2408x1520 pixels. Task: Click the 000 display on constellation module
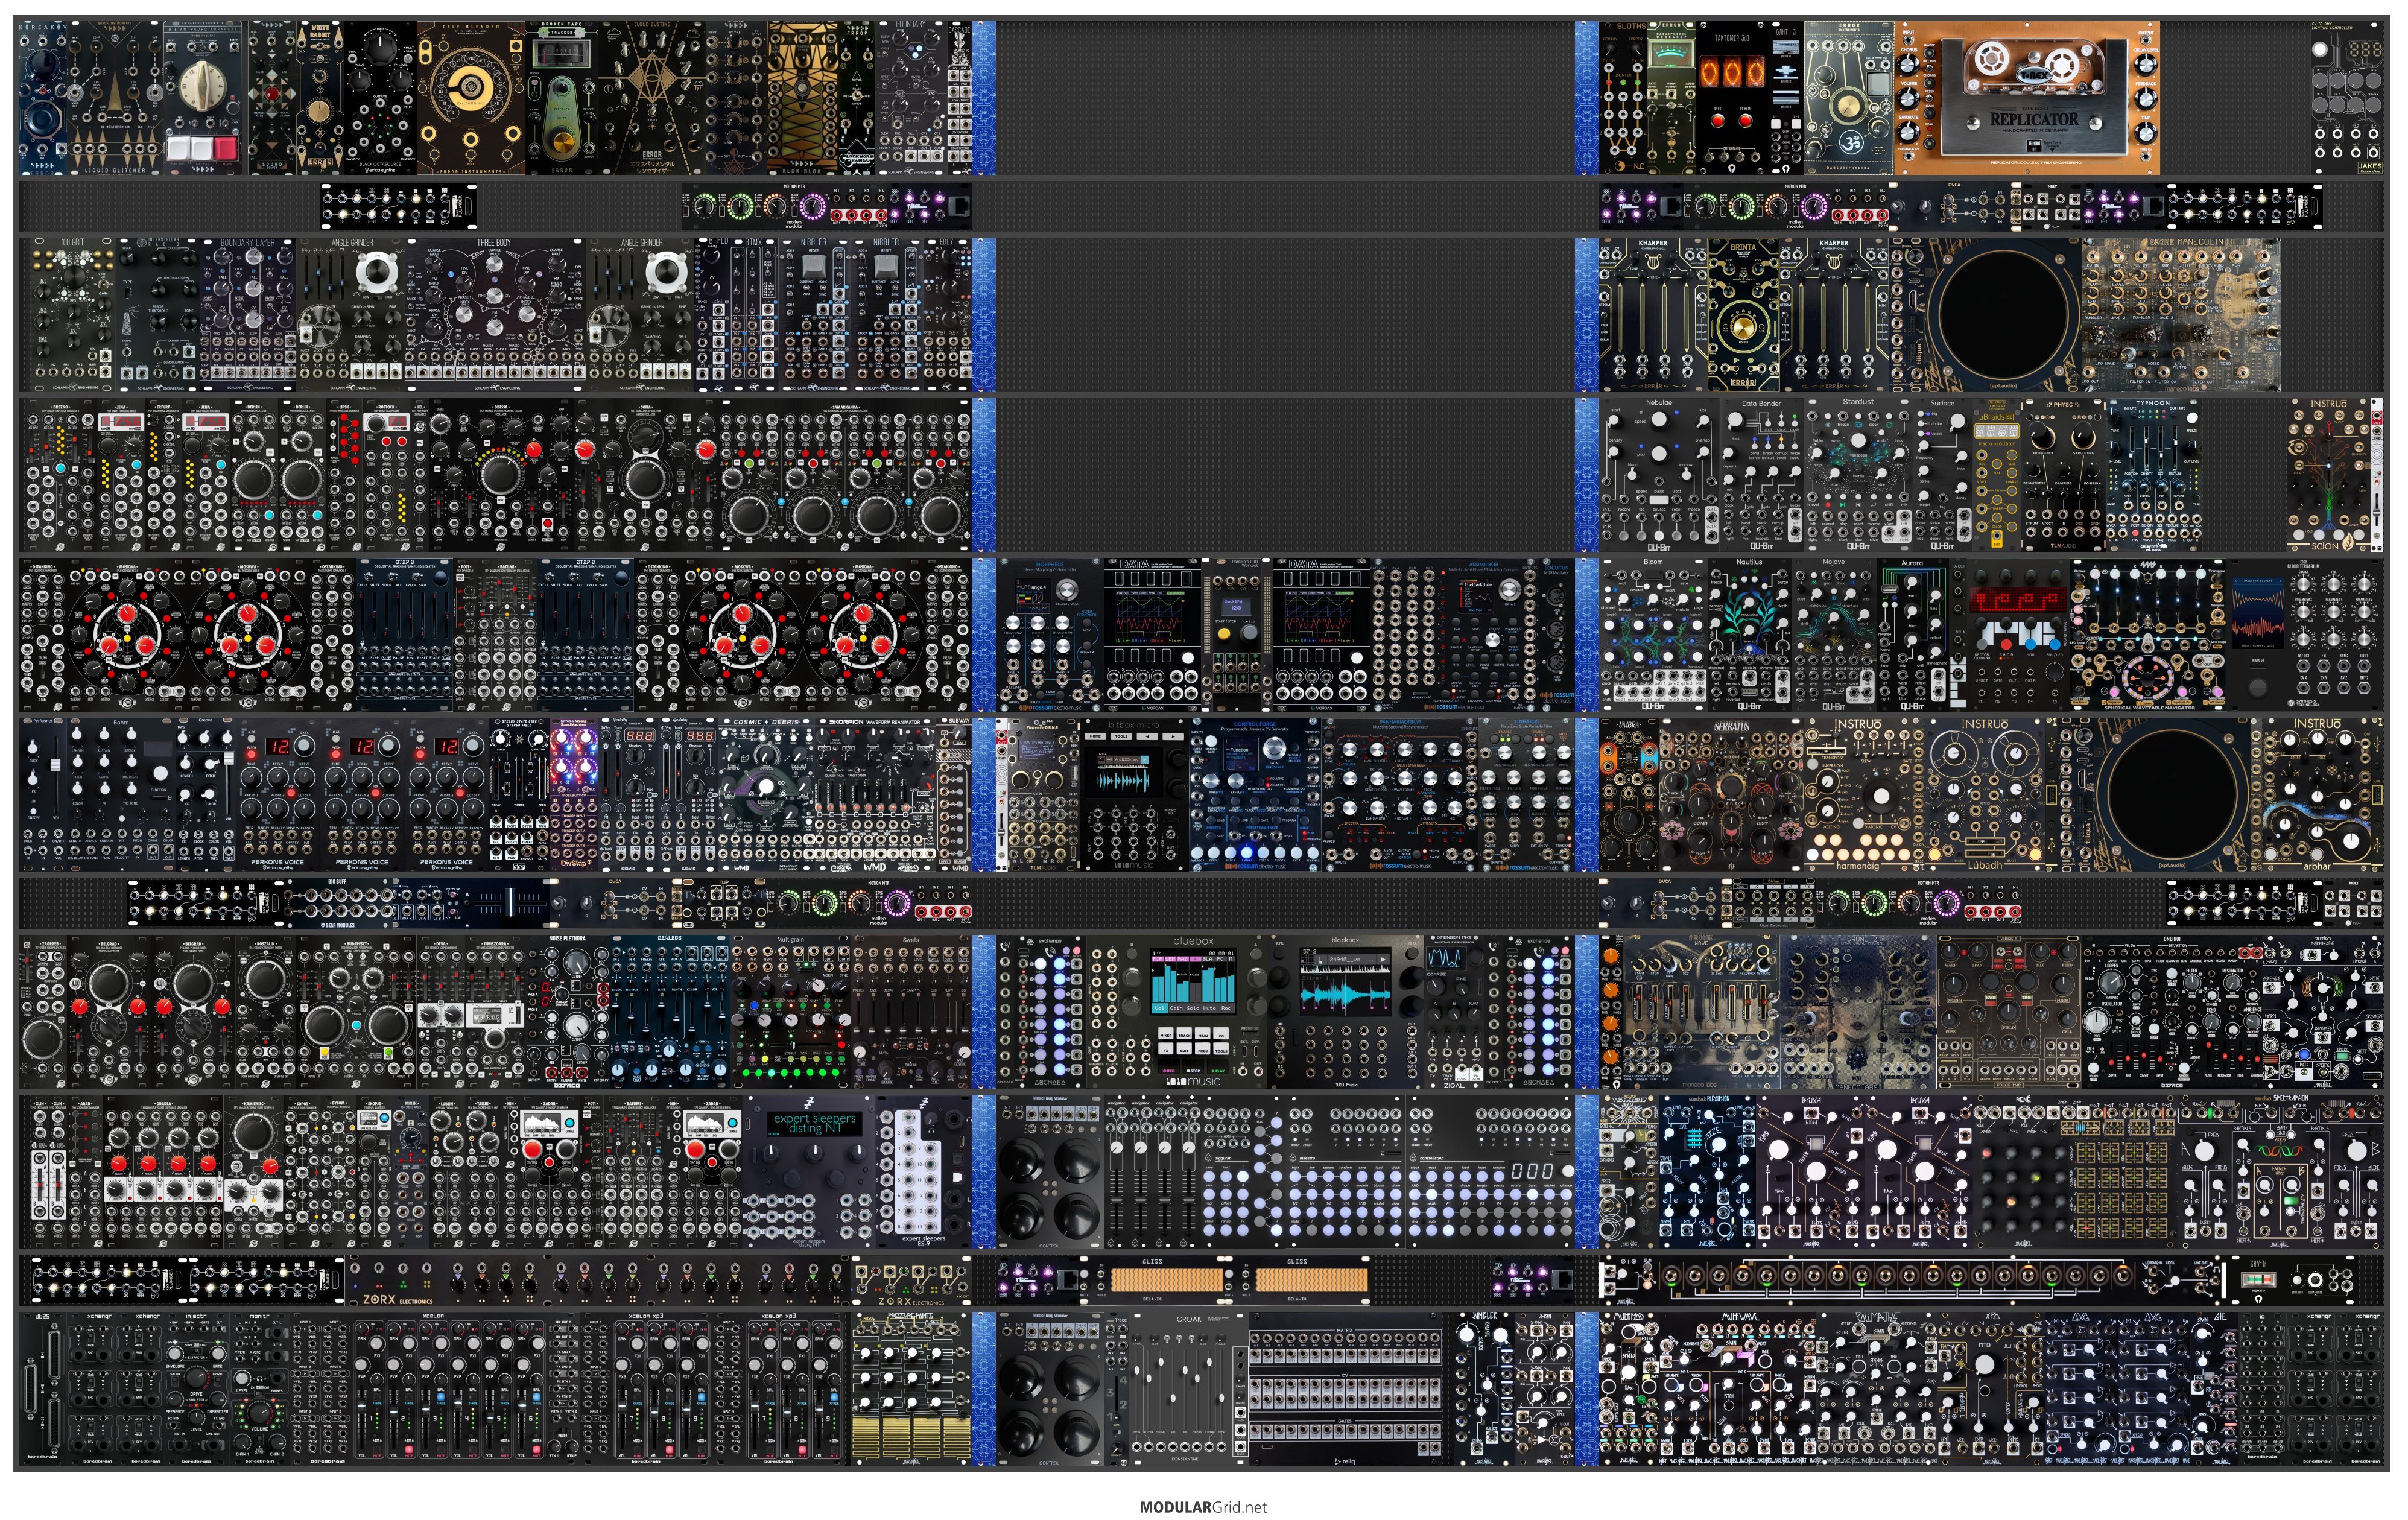point(1533,1171)
